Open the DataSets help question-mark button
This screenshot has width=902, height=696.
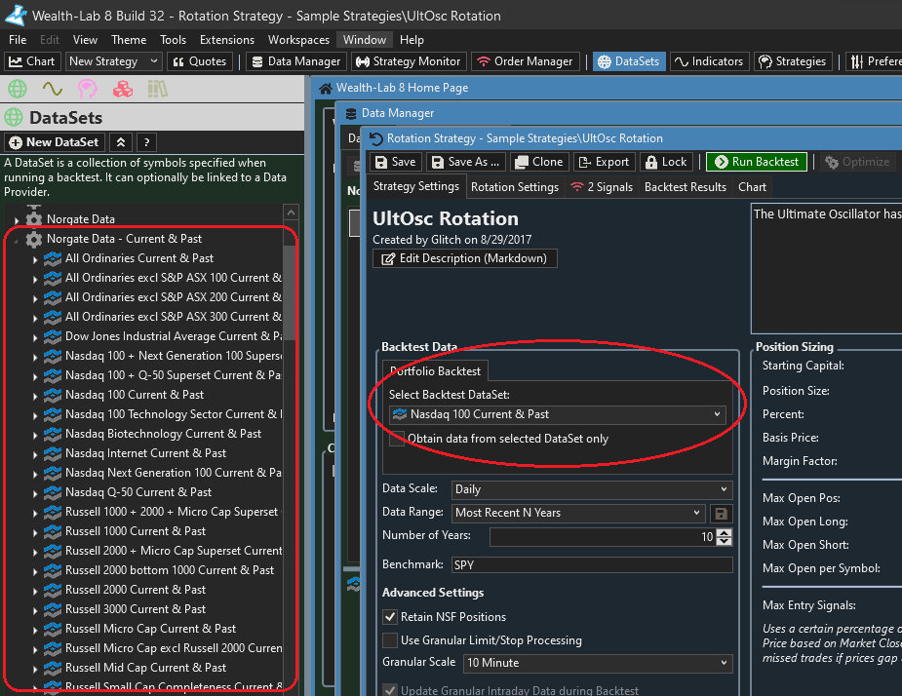(146, 142)
